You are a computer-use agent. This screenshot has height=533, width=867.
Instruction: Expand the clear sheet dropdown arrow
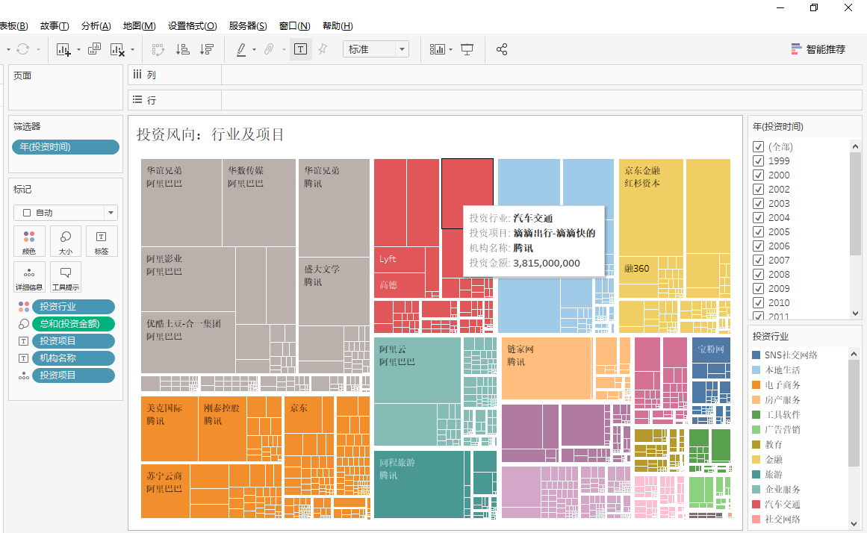pyautogui.click(x=132, y=50)
